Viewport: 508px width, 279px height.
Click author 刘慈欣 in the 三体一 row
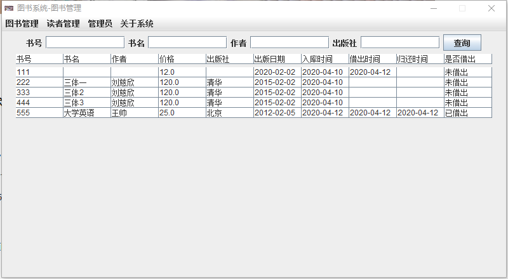point(135,82)
